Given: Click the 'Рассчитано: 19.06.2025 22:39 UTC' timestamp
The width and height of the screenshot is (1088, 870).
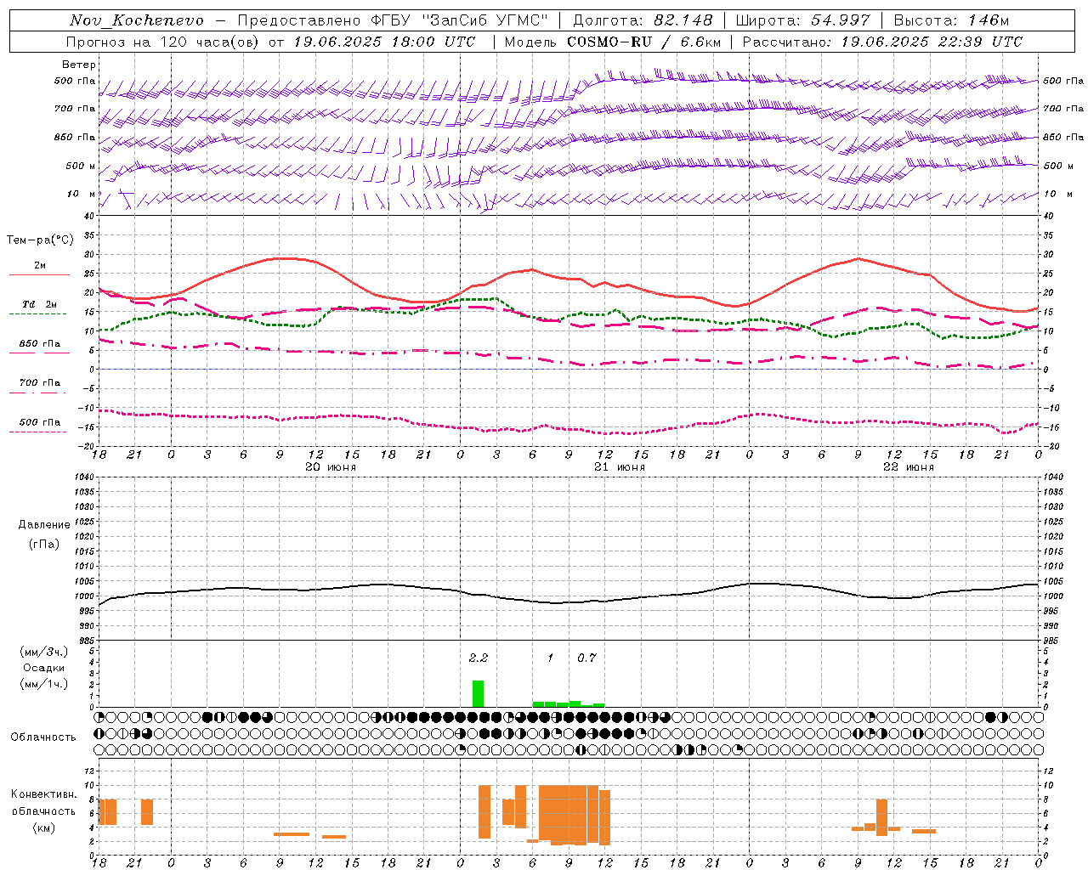Looking at the screenshot, I should pyautogui.click(x=882, y=42).
